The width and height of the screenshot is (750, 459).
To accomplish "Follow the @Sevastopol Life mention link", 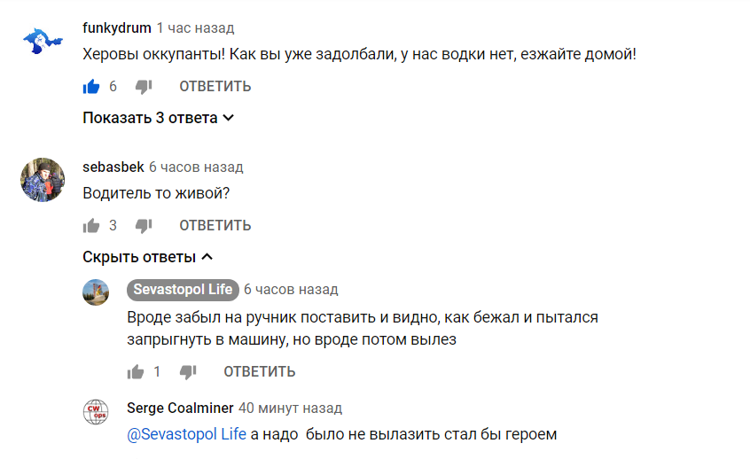I will [x=186, y=434].
